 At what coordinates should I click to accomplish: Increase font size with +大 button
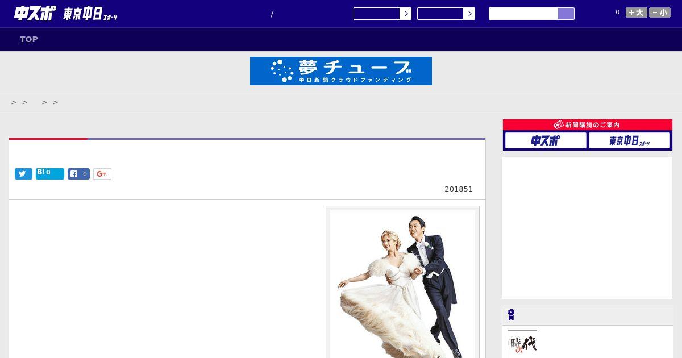pyautogui.click(x=637, y=13)
